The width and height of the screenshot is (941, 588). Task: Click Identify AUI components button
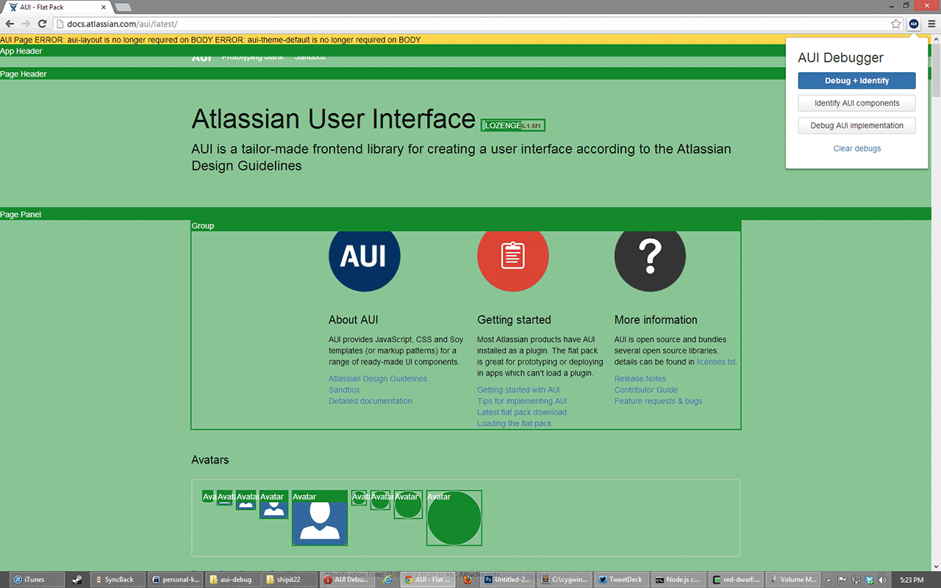(x=856, y=103)
